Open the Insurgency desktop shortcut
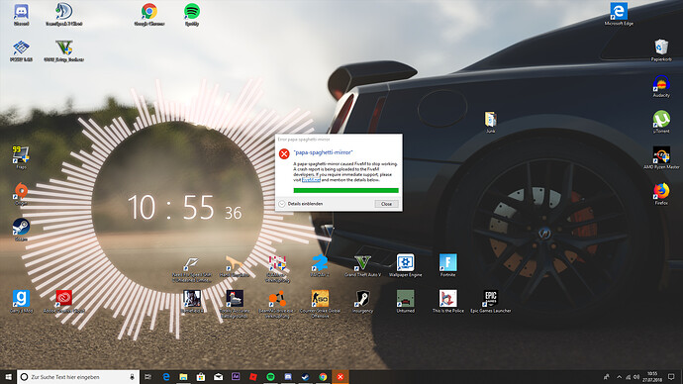The width and height of the screenshot is (683, 384). click(362, 301)
